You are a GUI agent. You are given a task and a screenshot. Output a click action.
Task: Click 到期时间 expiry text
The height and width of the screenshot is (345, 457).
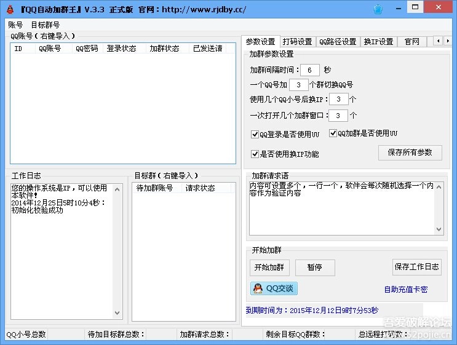click(x=312, y=311)
